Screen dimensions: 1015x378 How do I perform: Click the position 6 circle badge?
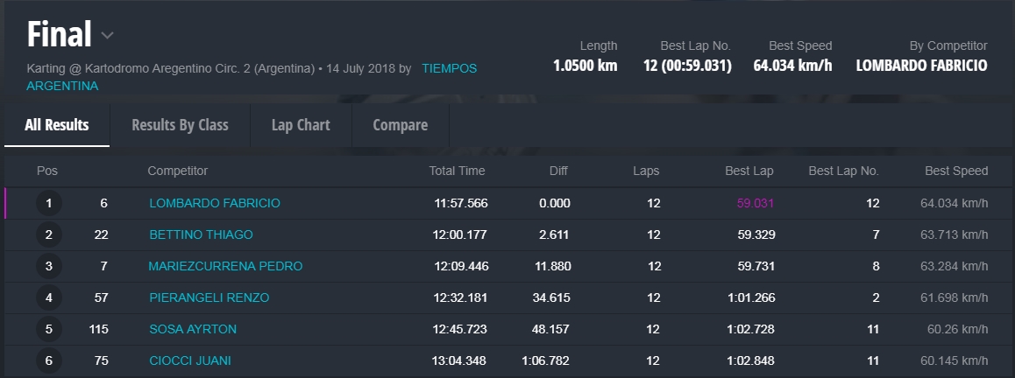[49, 361]
